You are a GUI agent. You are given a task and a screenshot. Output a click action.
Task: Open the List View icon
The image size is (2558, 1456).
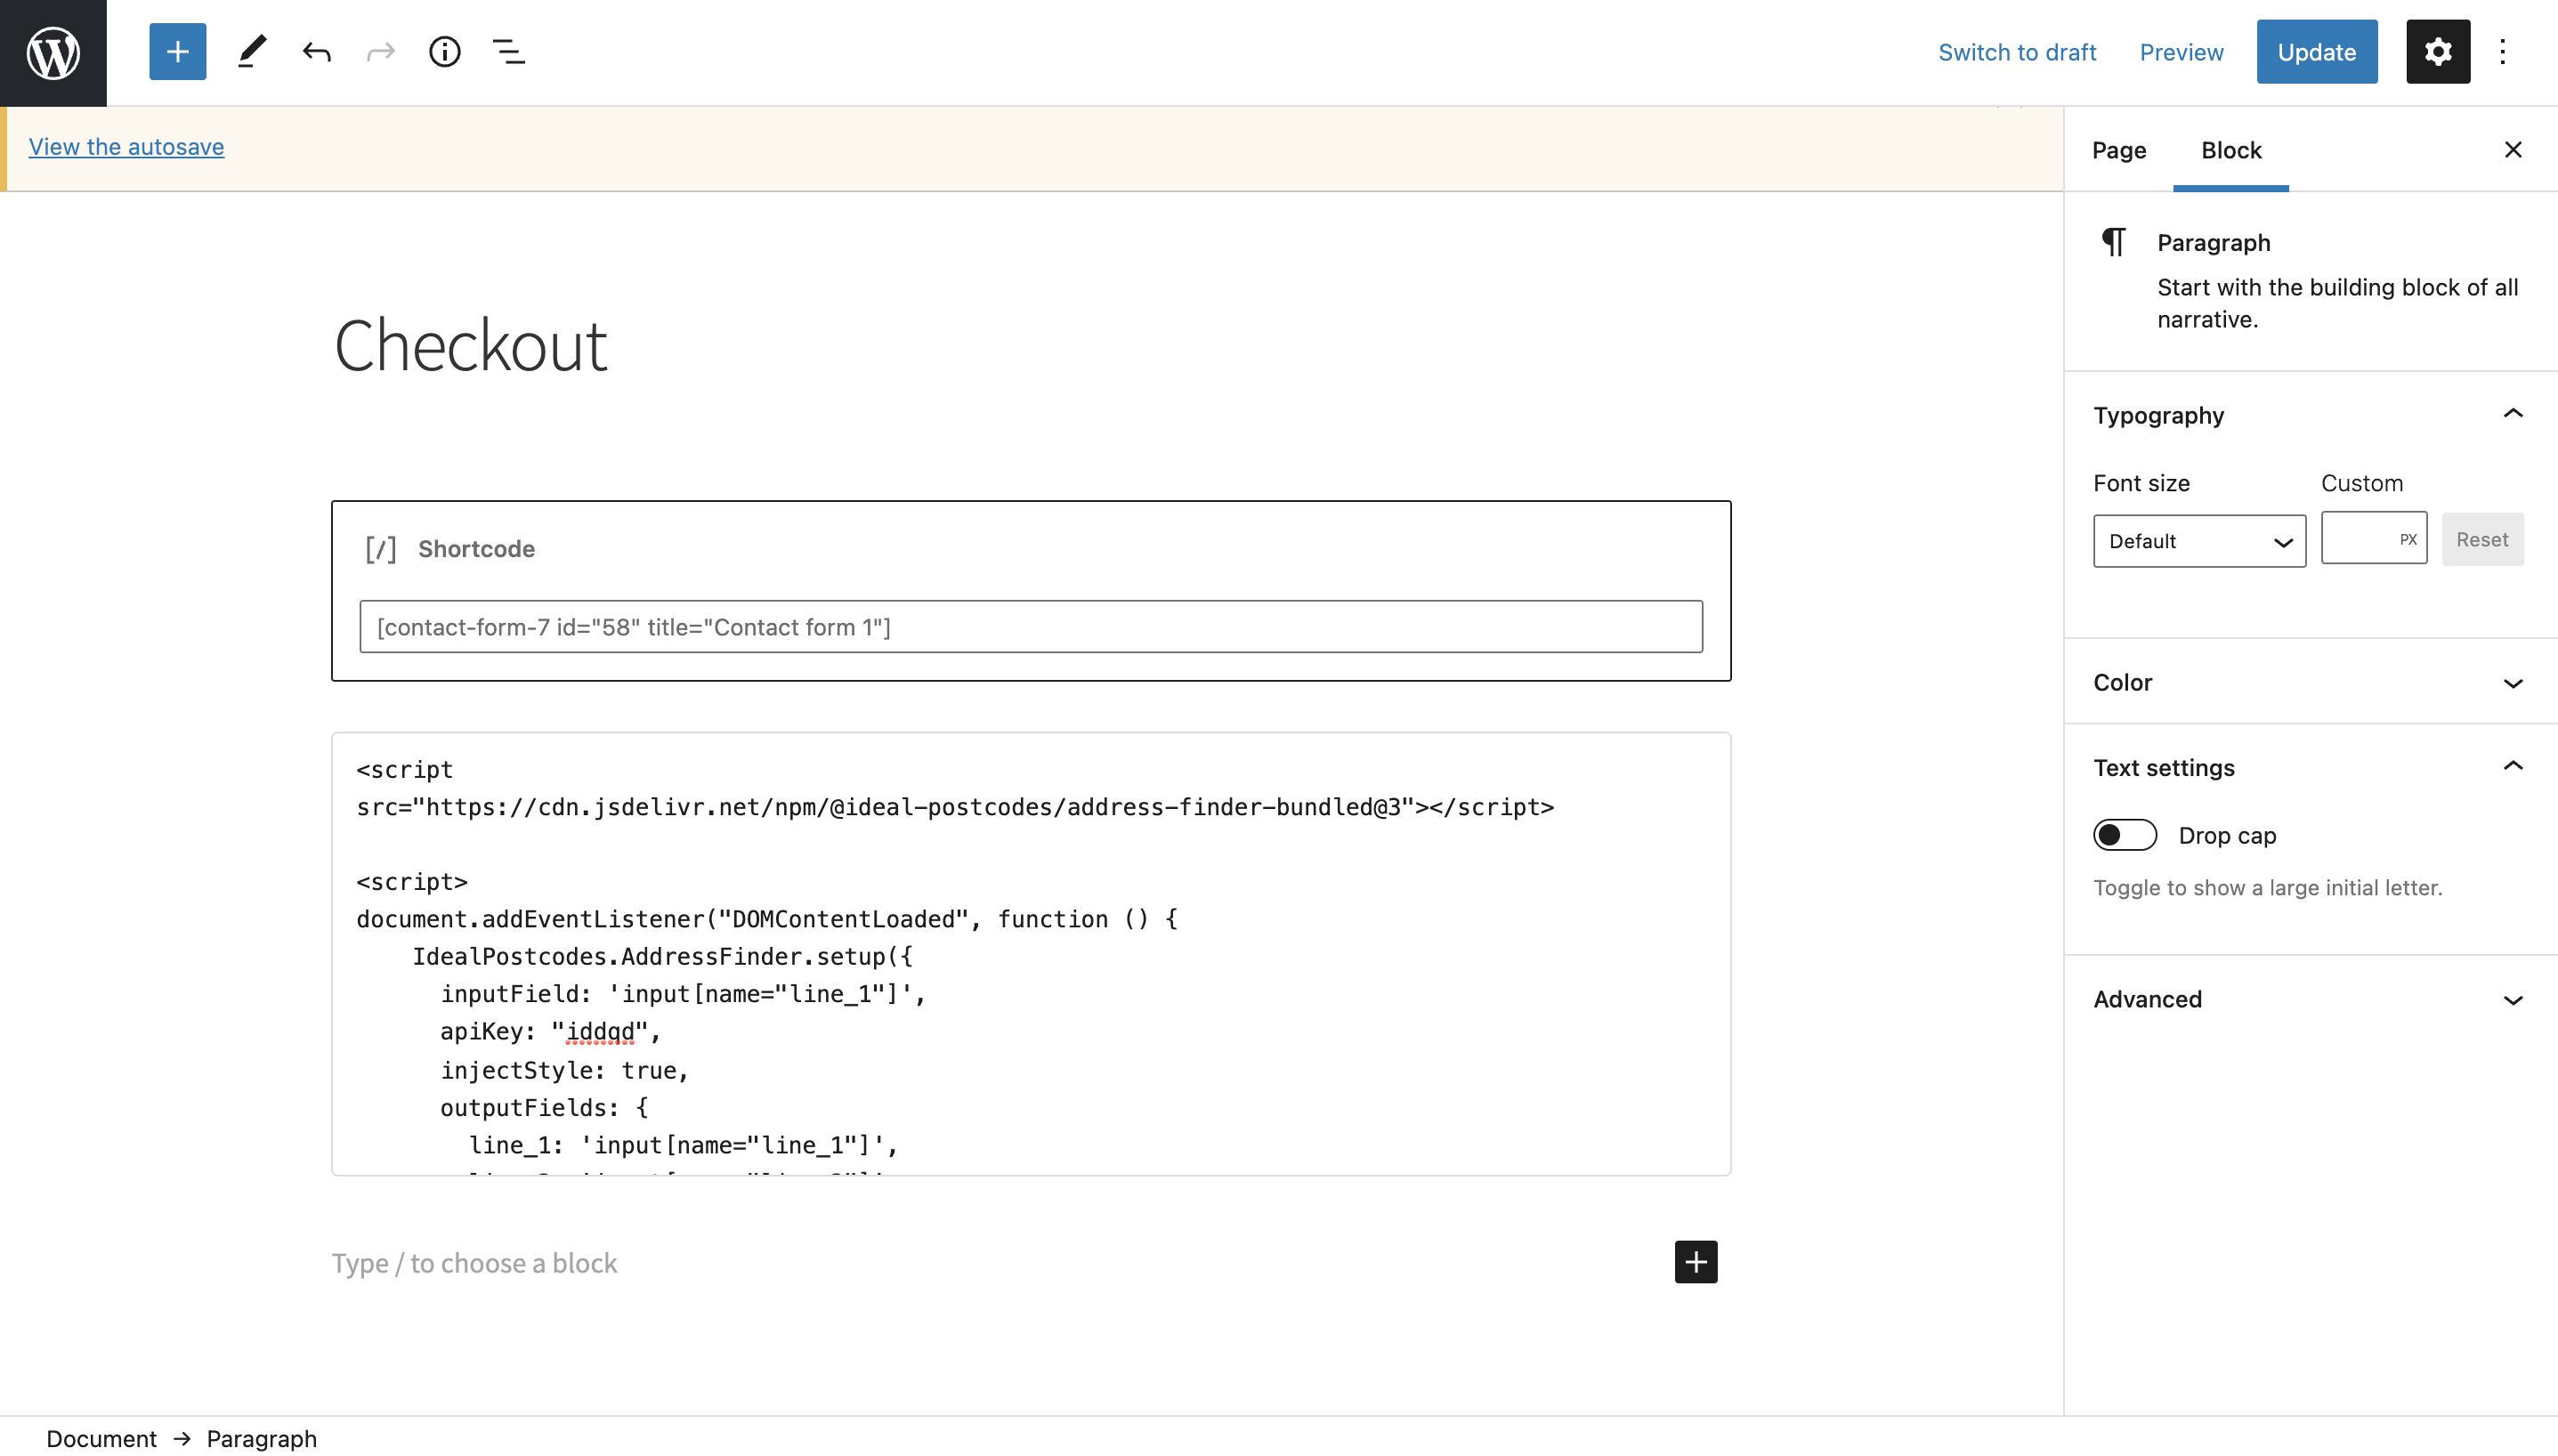coord(509,51)
